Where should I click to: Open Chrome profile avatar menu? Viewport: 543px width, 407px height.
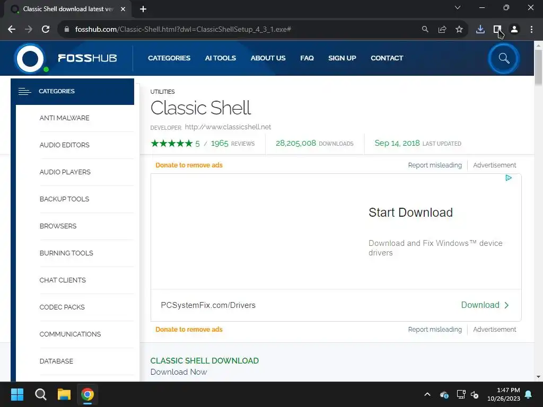tap(514, 30)
